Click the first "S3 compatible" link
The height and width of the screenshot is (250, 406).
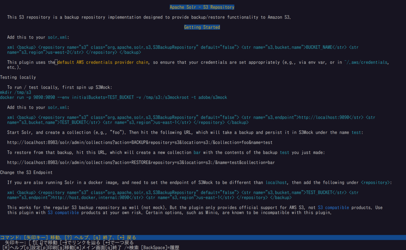334,207
